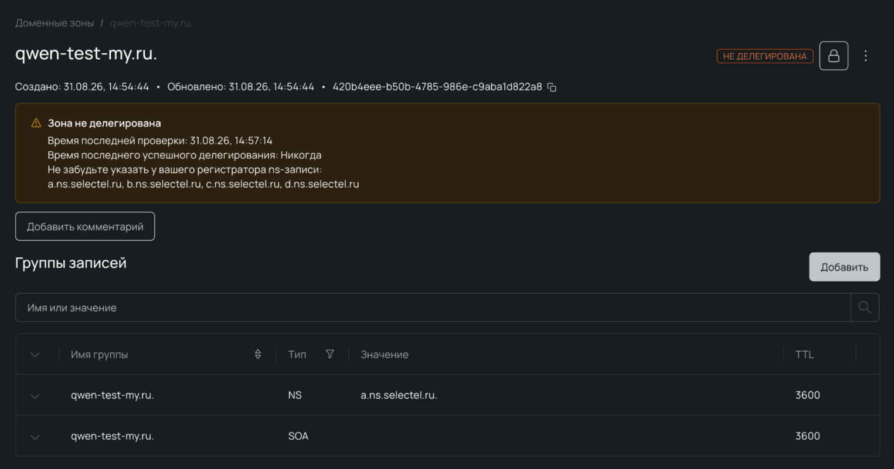Expand the NS record group row
This screenshot has width=894, height=469.
pyautogui.click(x=35, y=396)
